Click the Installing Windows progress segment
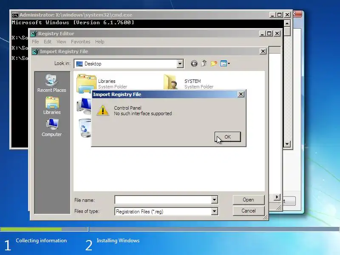Viewport: 340px width, 255px height. pyautogui.click(x=214, y=229)
